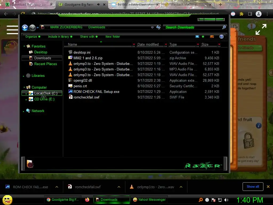Switch to the Goodgame Big Farm browser tab
This screenshot has width=273, height=205.
pyautogui.click(x=79, y=5)
